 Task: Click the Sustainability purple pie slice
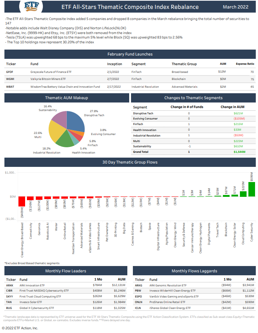pos(61,120)
